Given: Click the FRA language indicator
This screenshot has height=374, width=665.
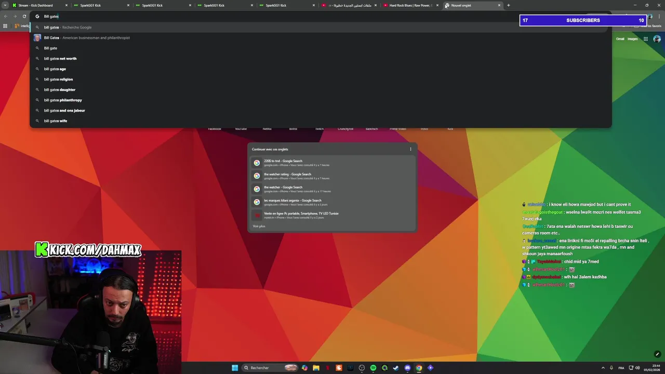Looking at the screenshot, I should (621, 368).
